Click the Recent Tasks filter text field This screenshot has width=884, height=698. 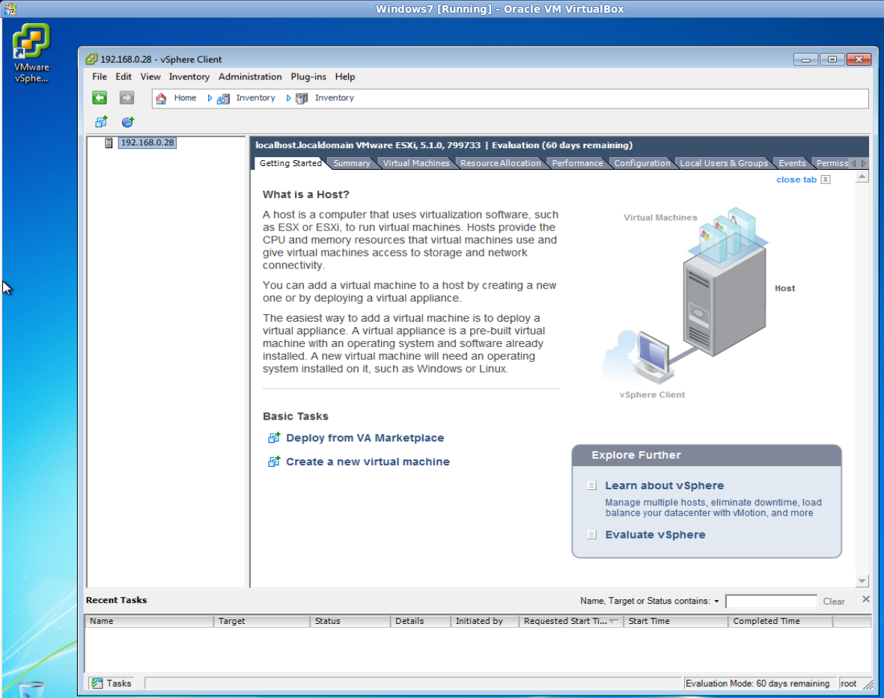coord(771,601)
